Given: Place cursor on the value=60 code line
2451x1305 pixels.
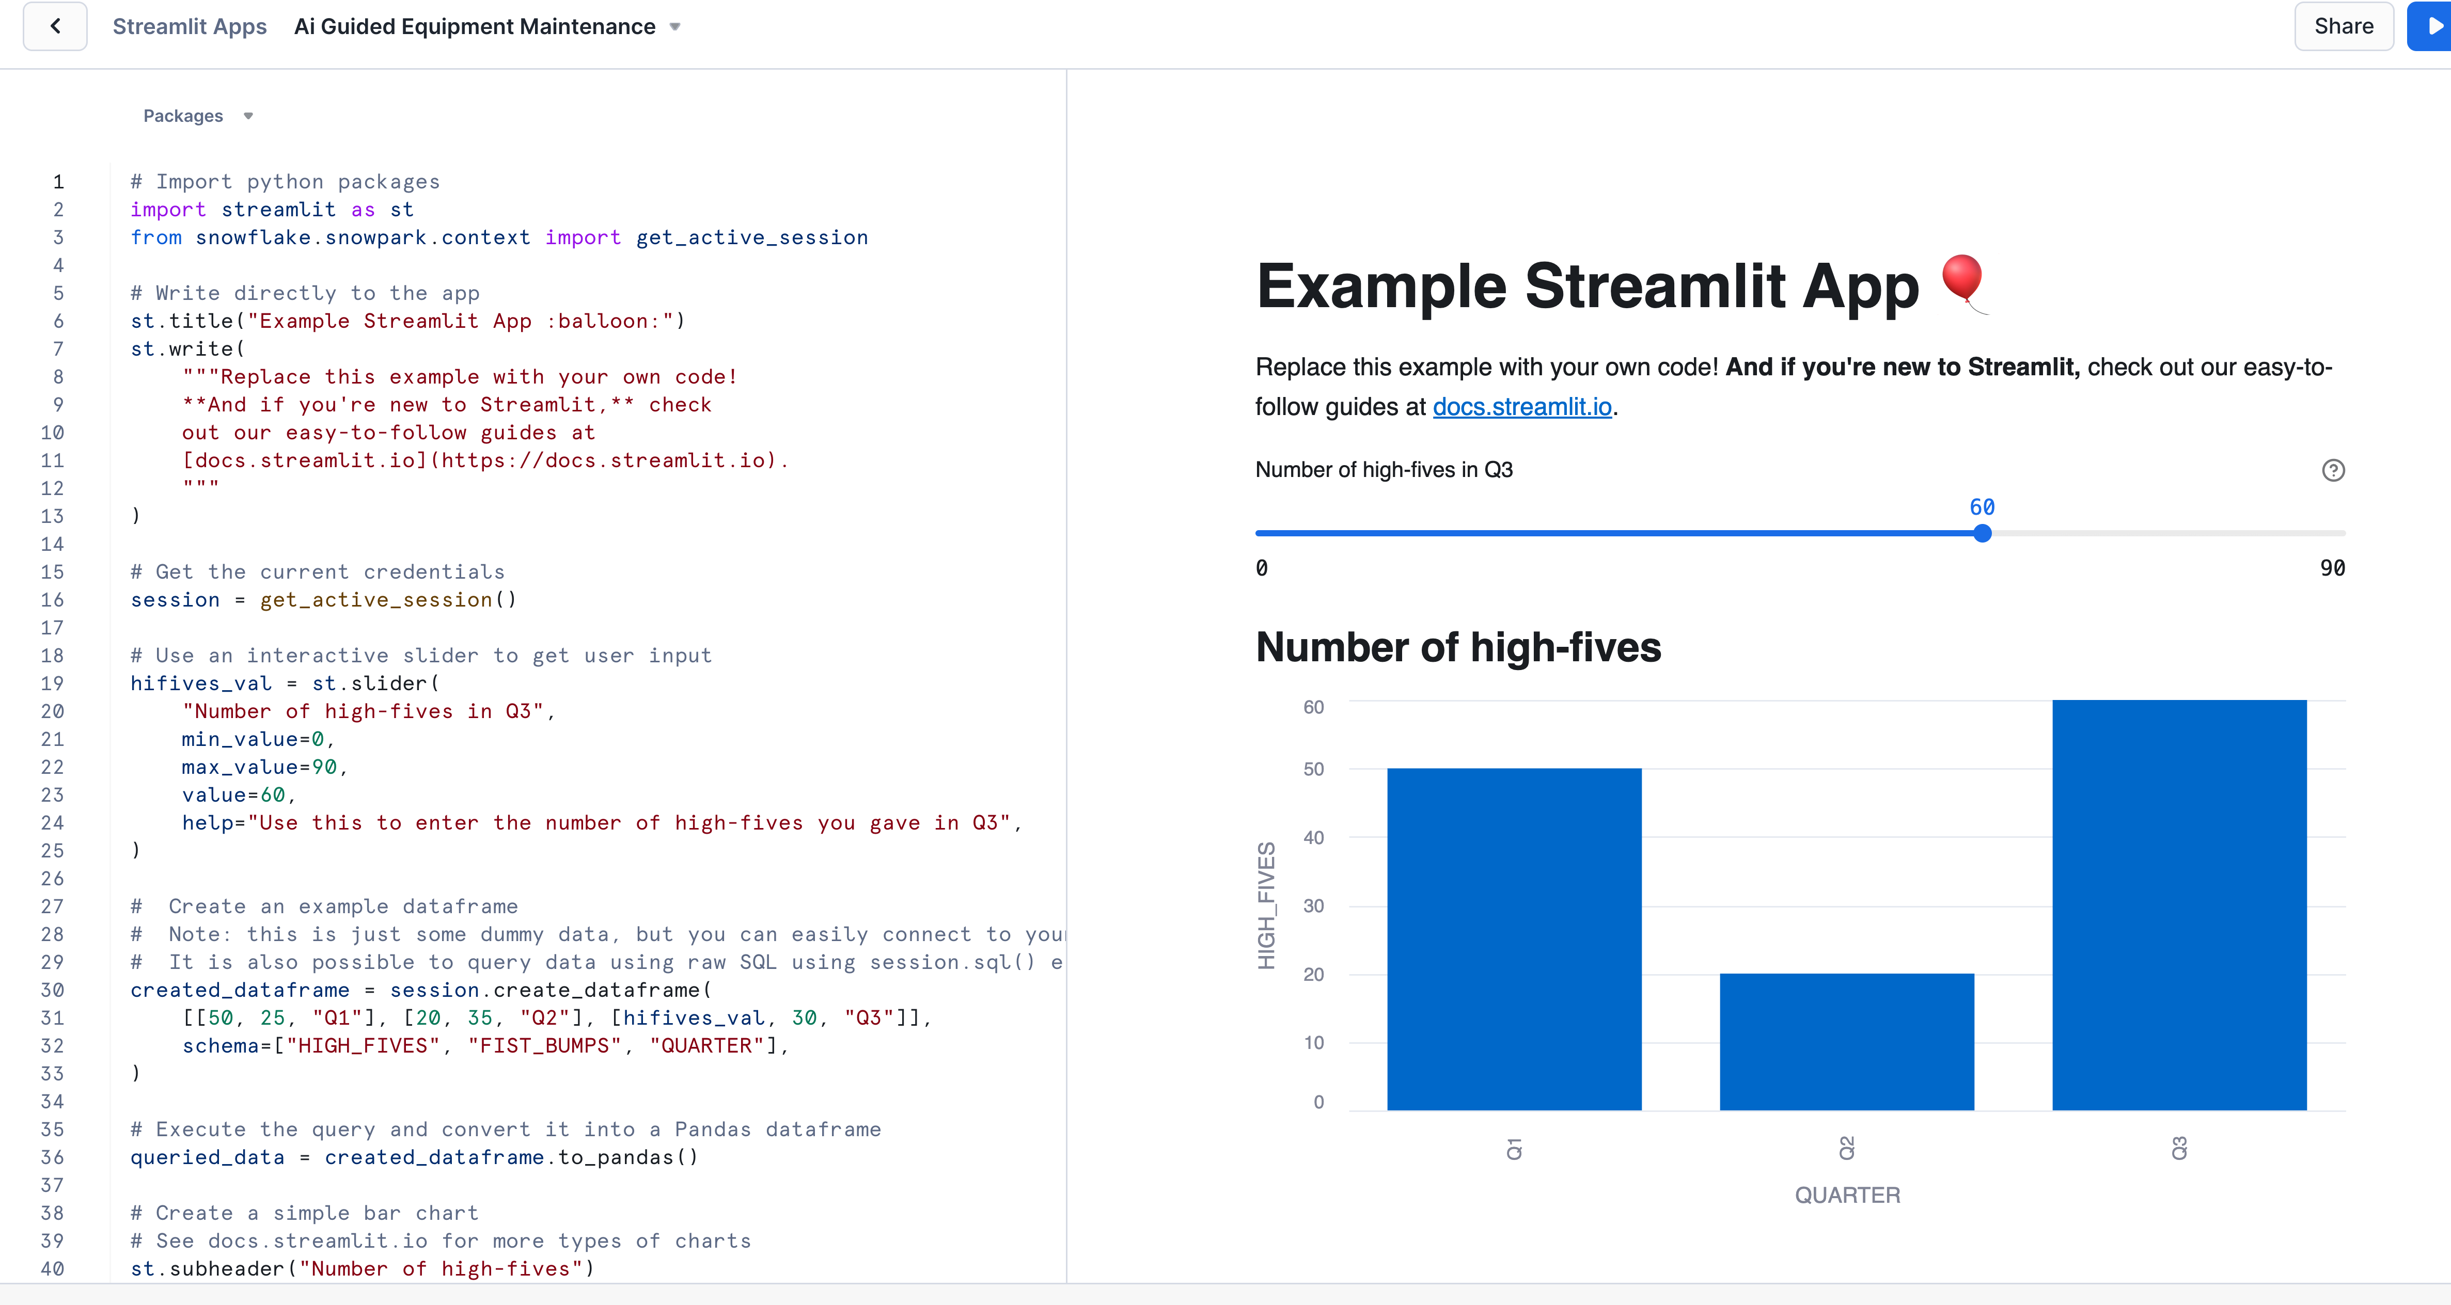Looking at the screenshot, I should [x=238, y=795].
